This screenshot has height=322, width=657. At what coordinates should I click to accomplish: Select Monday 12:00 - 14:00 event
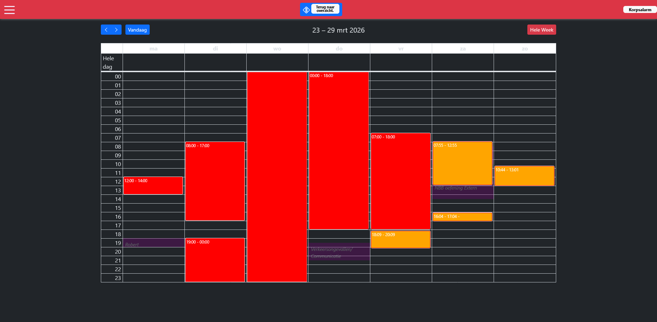(x=153, y=186)
